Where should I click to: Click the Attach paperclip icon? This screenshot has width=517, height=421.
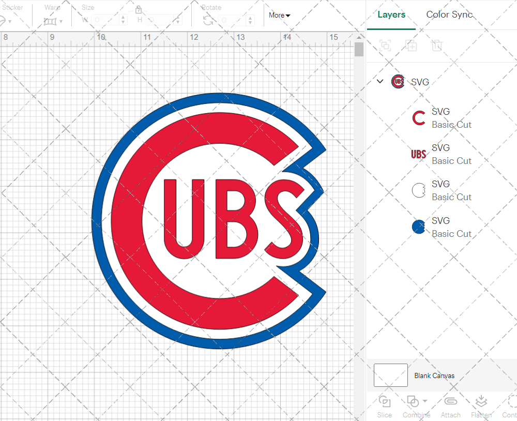451,401
